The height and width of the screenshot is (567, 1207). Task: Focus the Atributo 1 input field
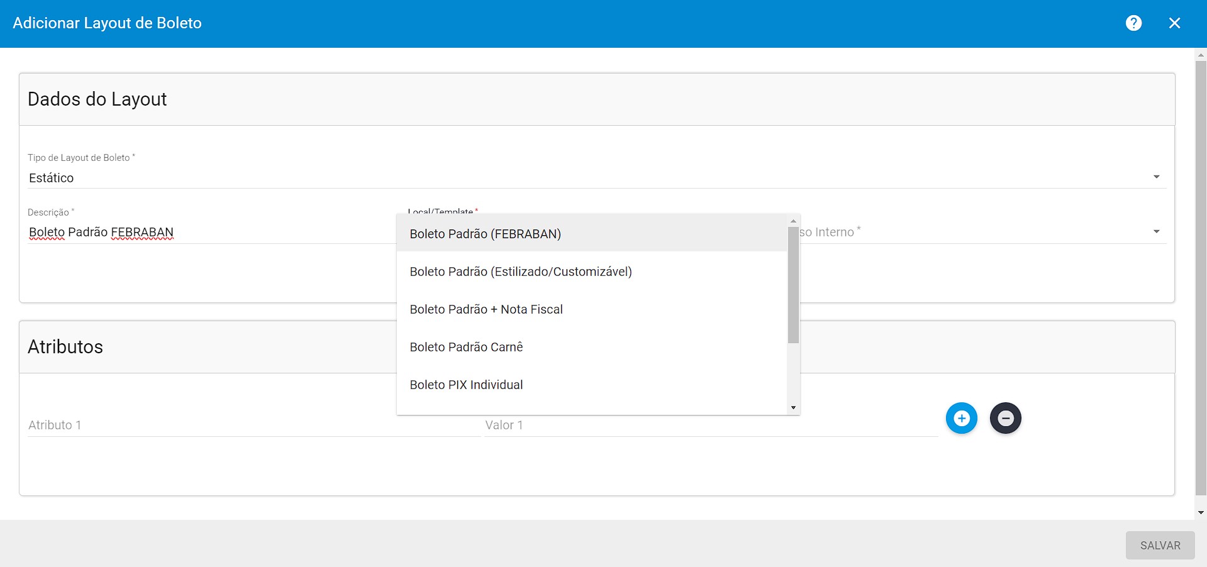click(253, 425)
